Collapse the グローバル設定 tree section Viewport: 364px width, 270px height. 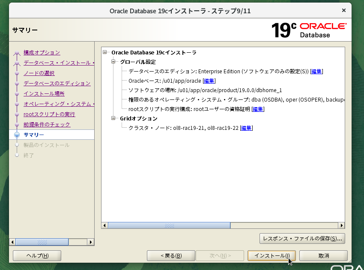pos(113,62)
